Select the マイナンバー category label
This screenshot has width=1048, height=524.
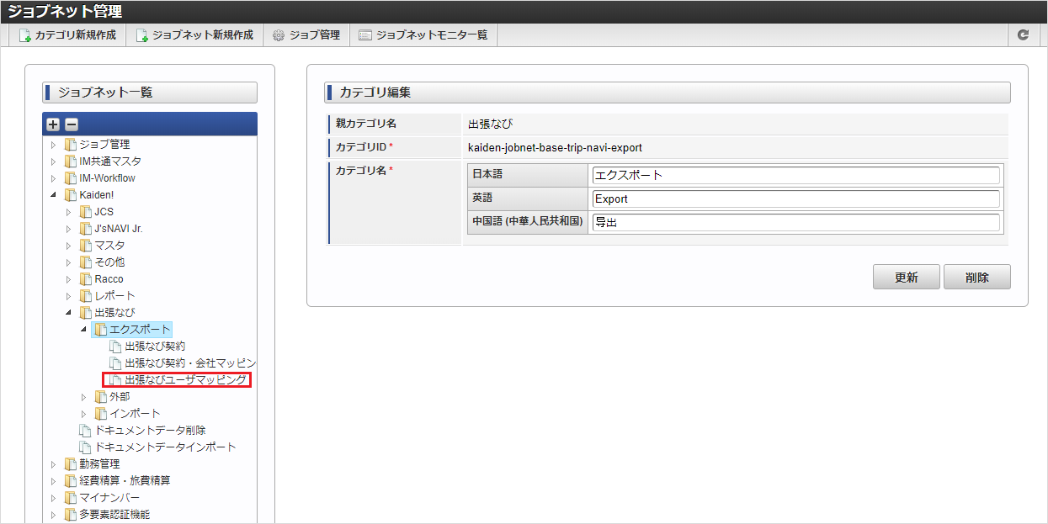pyautogui.click(x=109, y=498)
